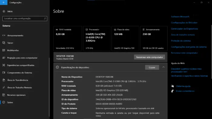This screenshot has height=119, width=212.
Task: Open Área de trabalho remota link on right
Action: pos(183,35)
